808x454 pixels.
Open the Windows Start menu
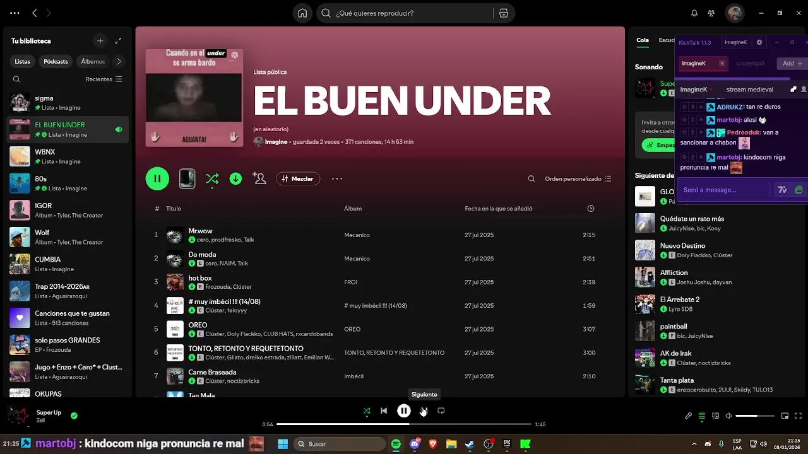(283, 444)
